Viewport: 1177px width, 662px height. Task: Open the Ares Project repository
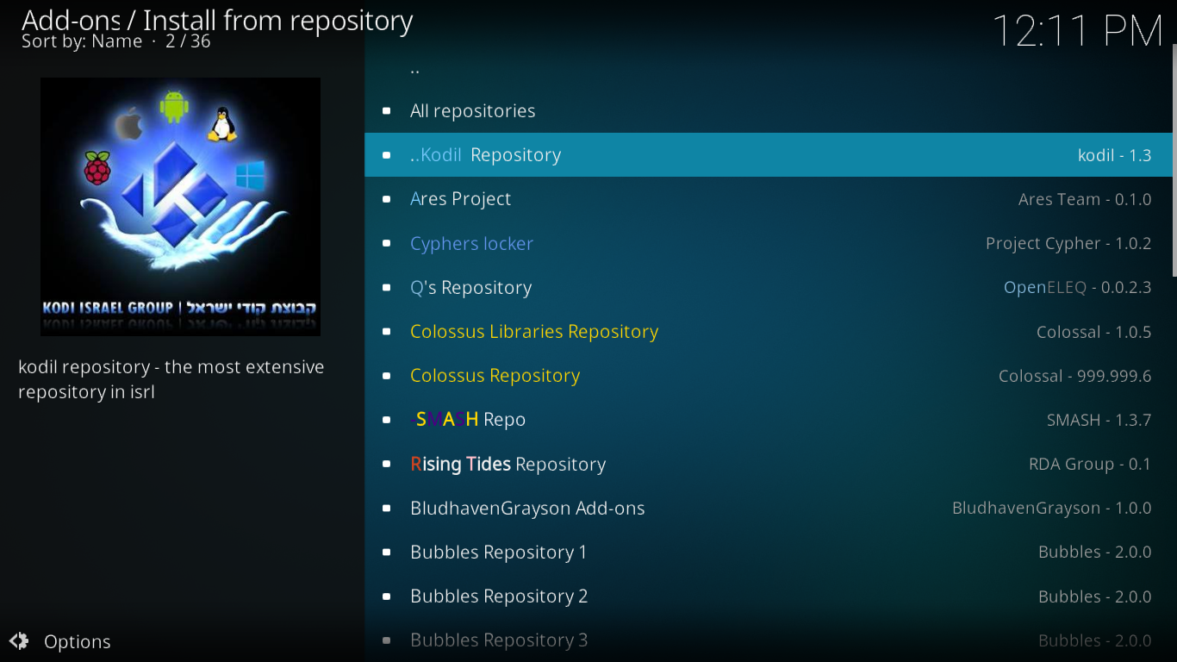461,198
